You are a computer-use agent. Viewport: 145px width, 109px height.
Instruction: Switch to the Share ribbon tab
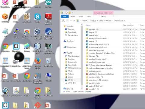[x=81, y=17]
